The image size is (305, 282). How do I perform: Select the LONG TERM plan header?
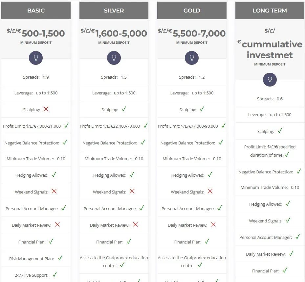[x=270, y=11]
